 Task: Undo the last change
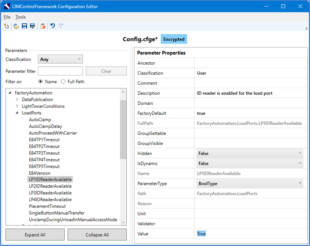pos(52,26)
